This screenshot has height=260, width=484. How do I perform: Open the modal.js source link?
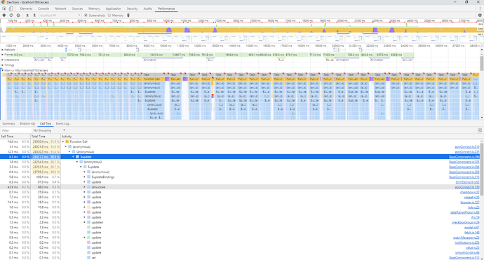point(471,227)
